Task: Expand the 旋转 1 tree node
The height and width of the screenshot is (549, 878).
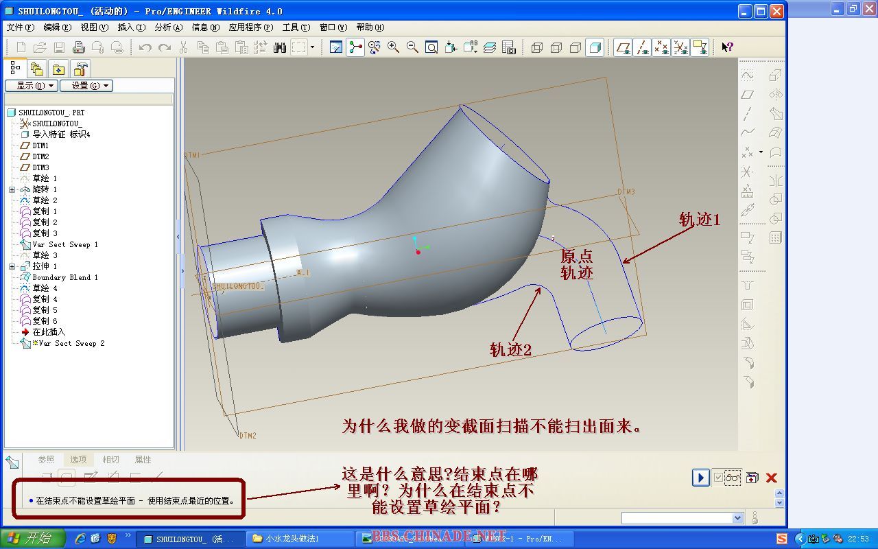Action: [12, 189]
